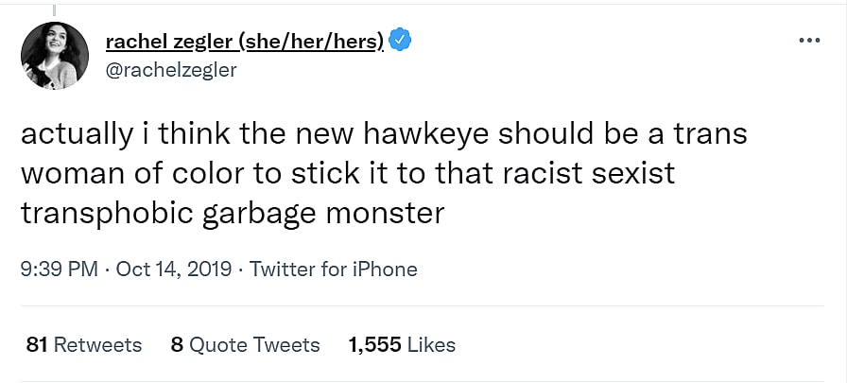Click the "1,555" likes count number
847x383 pixels.
[x=374, y=345]
